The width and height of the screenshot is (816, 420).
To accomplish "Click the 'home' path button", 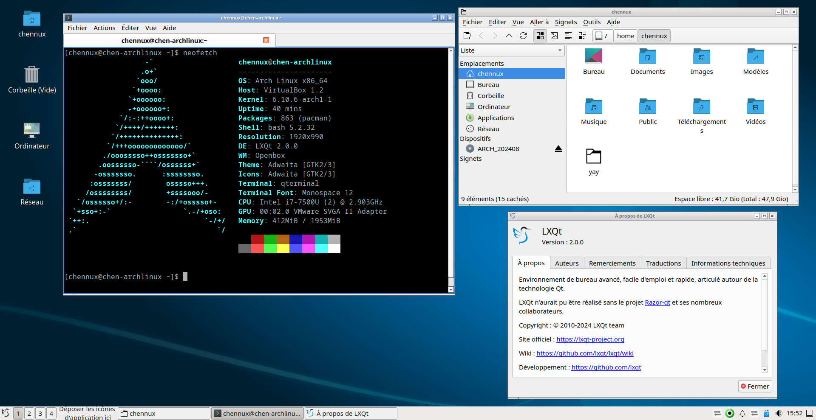I will (626, 36).
